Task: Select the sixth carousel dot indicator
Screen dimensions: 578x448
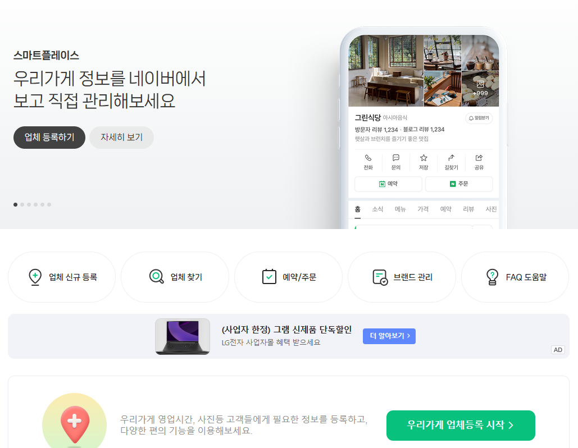Action: 49,204
